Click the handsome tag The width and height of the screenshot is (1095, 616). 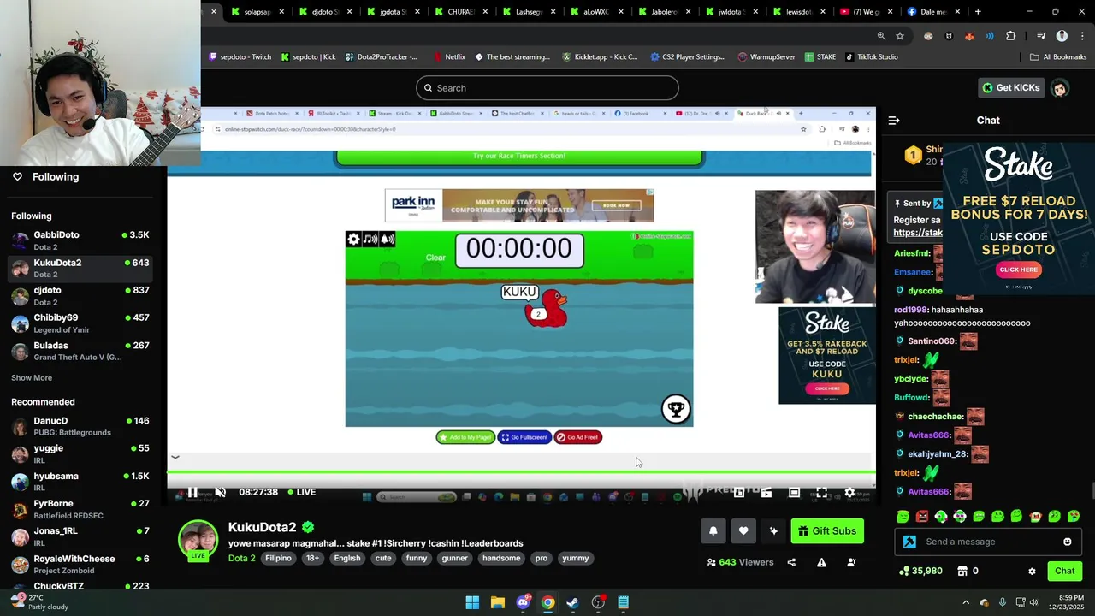501,558
